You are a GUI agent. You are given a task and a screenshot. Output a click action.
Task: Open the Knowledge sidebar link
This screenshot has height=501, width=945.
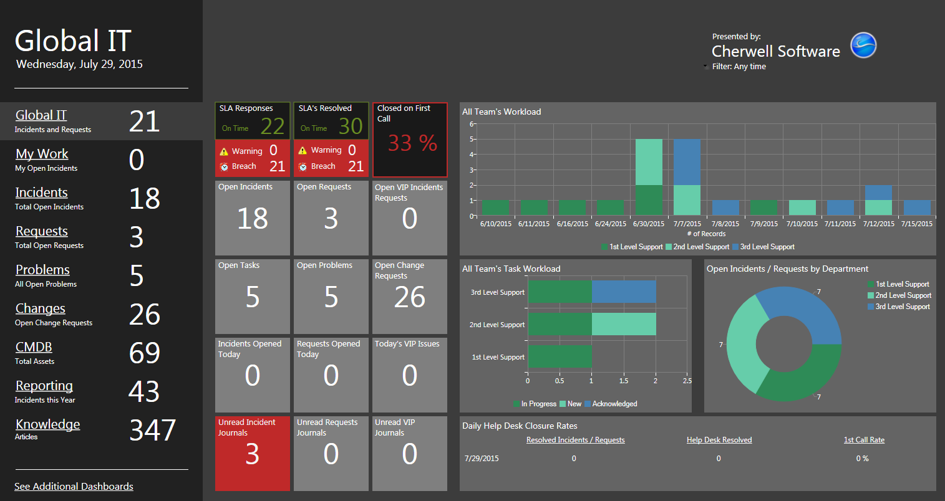click(48, 424)
